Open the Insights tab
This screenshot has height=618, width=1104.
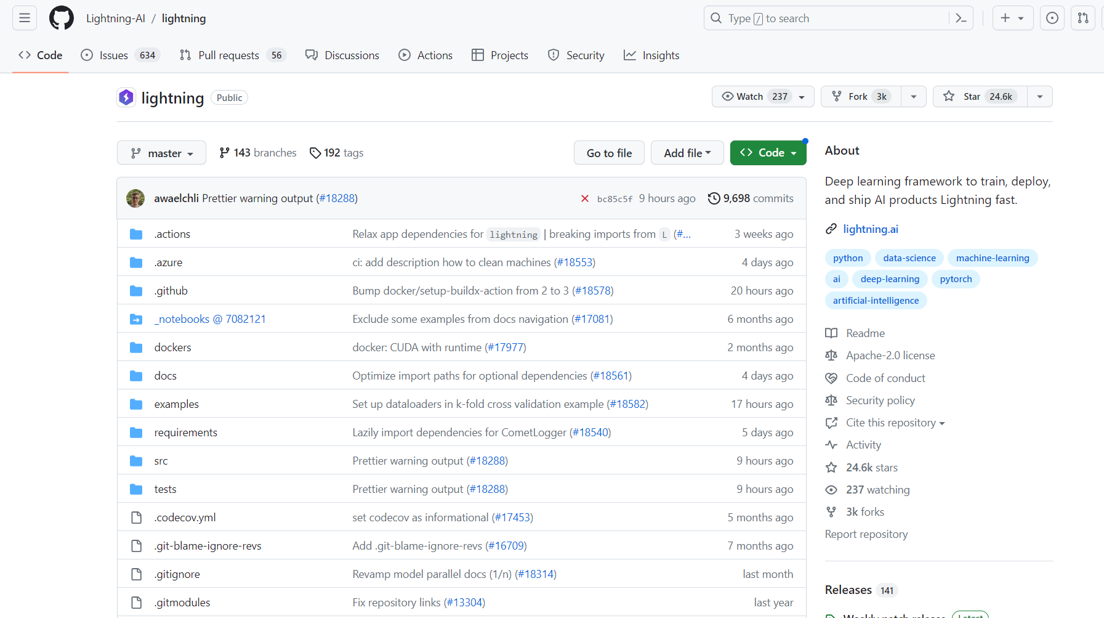(x=651, y=55)
